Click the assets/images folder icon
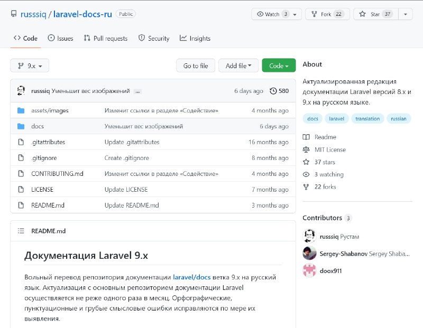Viewport: 423px width, 328px height. click(21, 110)
